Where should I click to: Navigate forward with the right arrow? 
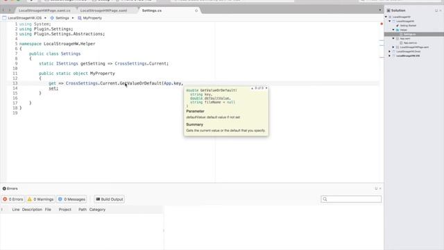(x=9, y=10)
